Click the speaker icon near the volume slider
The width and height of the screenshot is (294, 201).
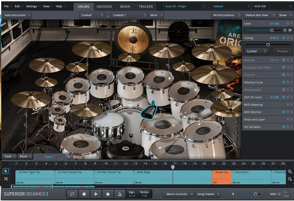(233, 194)
